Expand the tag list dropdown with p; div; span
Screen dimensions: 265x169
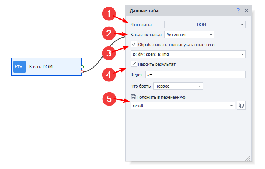pos(188,55)
